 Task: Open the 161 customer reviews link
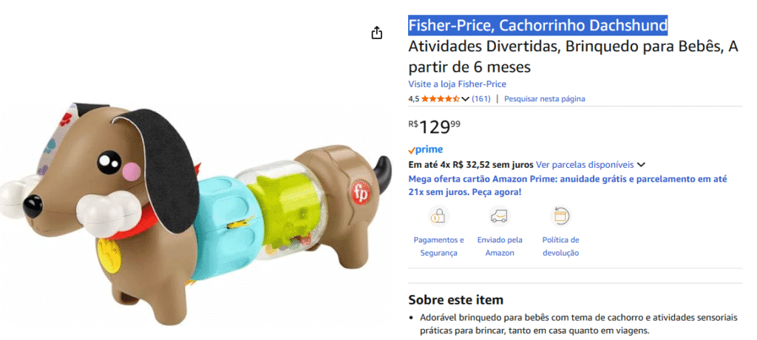[481, 98]
